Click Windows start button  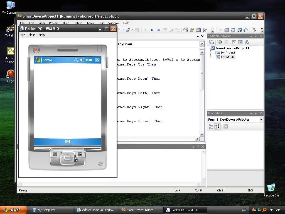pos(13,210)
